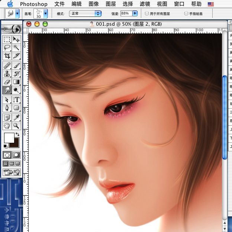The height and width of the screenshot is (232, 232).
Task: Enable 用于所有图层 checkbox
Action: click(x=147, y=13)
